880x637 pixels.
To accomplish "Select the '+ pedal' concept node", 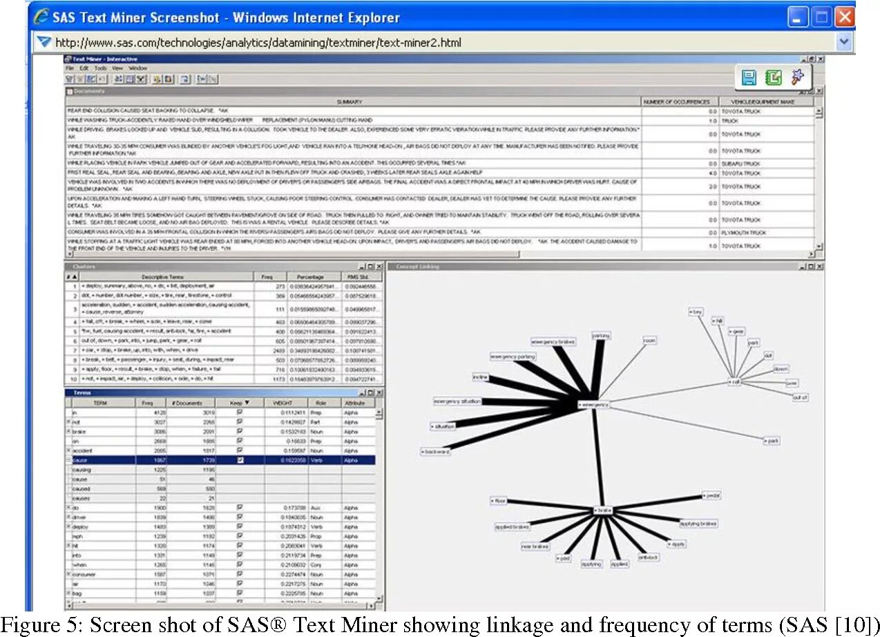I will [711, 495].
